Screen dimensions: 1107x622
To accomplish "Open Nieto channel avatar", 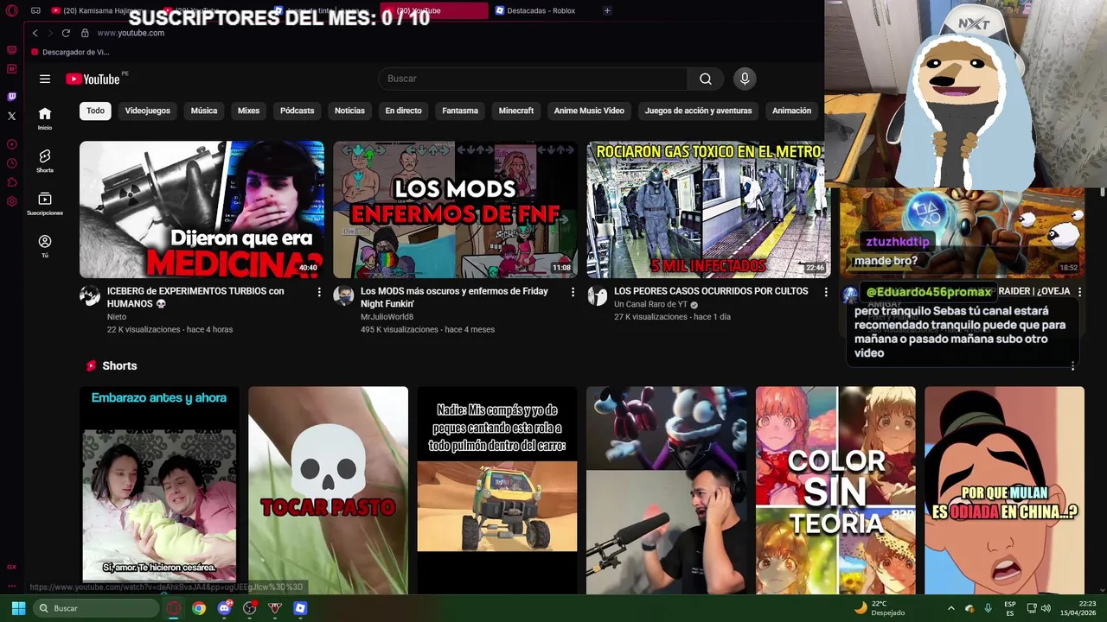I will point(90,296).
